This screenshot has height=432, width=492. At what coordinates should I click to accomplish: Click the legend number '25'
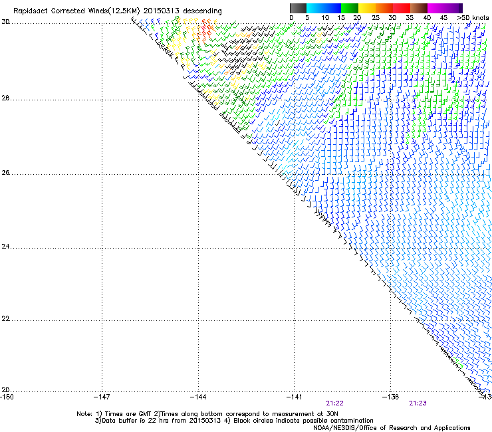click(375, 18)
